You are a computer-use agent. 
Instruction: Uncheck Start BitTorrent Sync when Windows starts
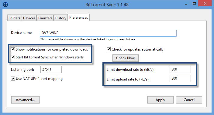coord(13,57)
